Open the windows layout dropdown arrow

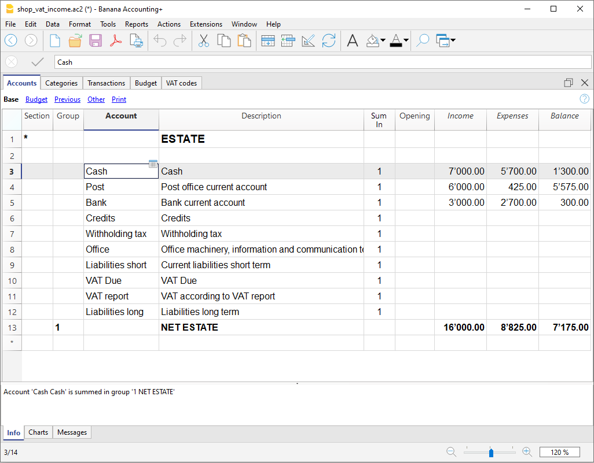click(453, 40)
